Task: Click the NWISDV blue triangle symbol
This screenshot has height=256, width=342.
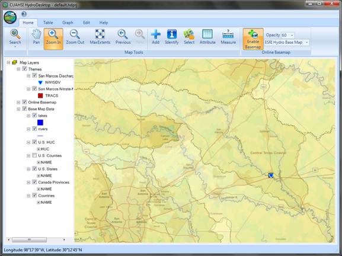Action: [x=40, y=82]
